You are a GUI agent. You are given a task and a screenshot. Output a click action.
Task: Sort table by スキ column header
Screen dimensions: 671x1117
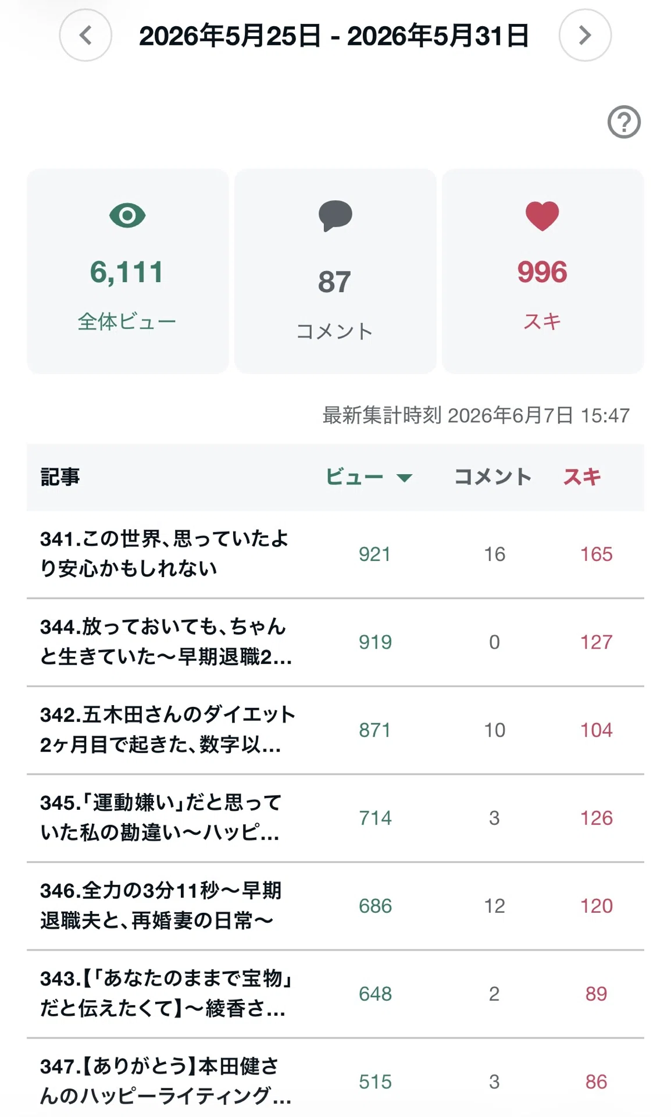coord(581,477)
